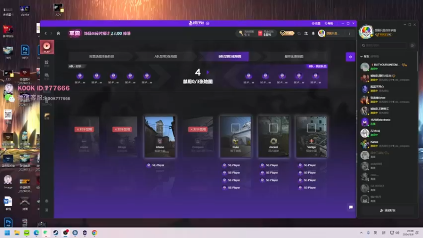Image resolution: width=423 pixels, height=238 pixels.
Task: Go back with the left arrow
Action: pos(45,33)
